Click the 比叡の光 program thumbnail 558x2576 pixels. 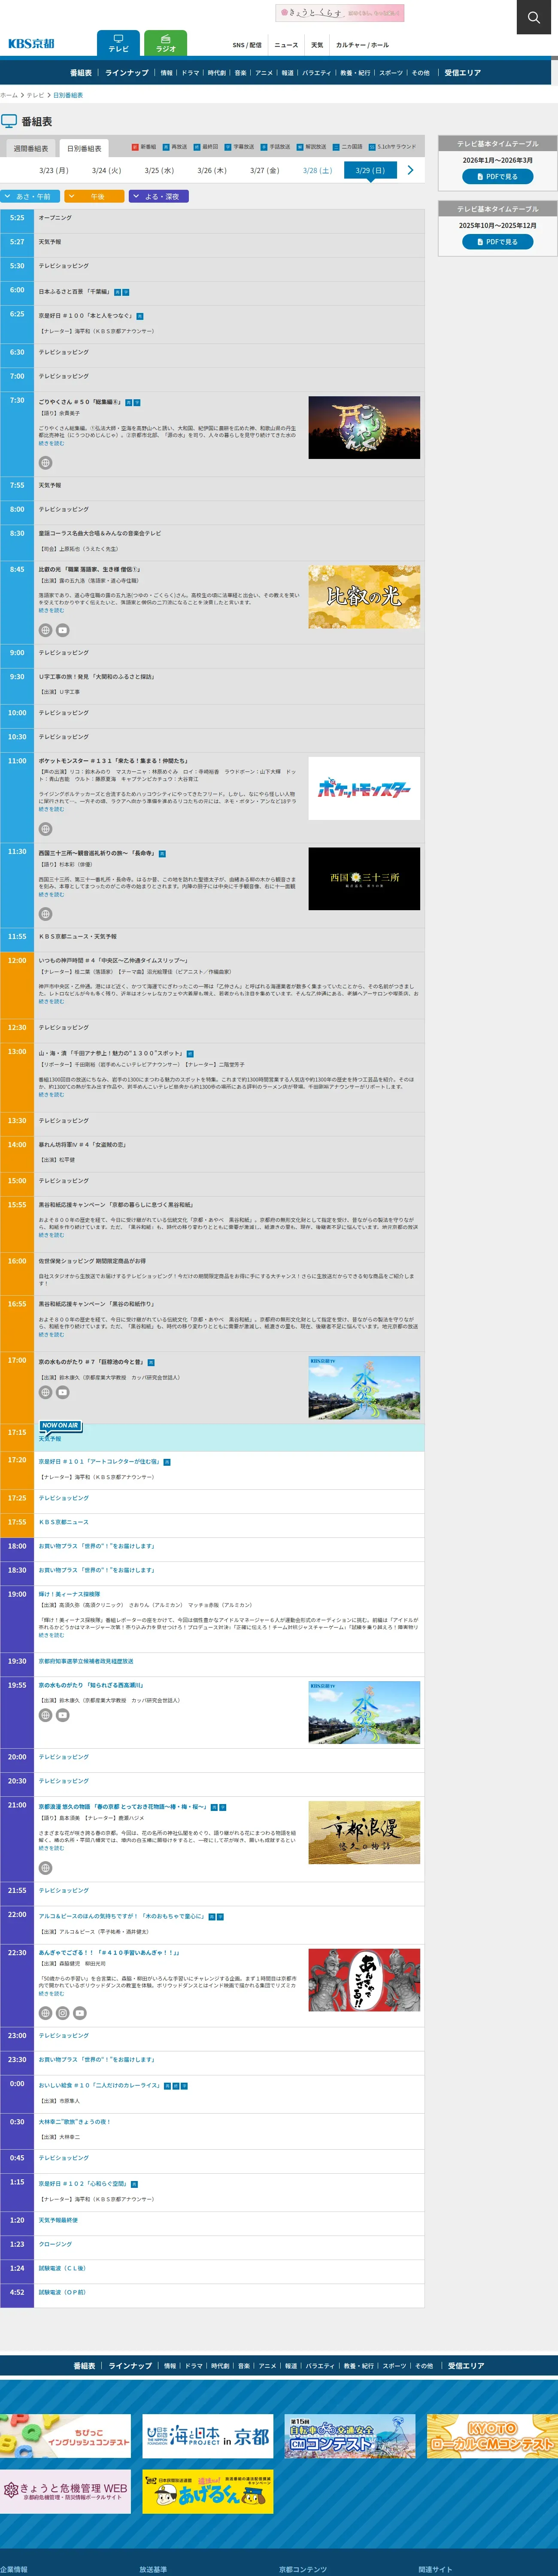(364, 597)
